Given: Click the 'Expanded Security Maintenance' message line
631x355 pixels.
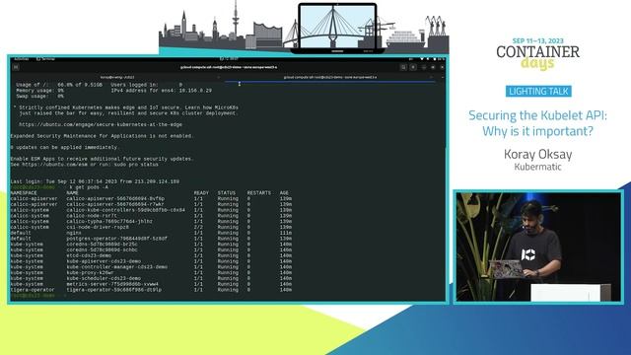Looking at the screenshot, I should tap(102, 136).
